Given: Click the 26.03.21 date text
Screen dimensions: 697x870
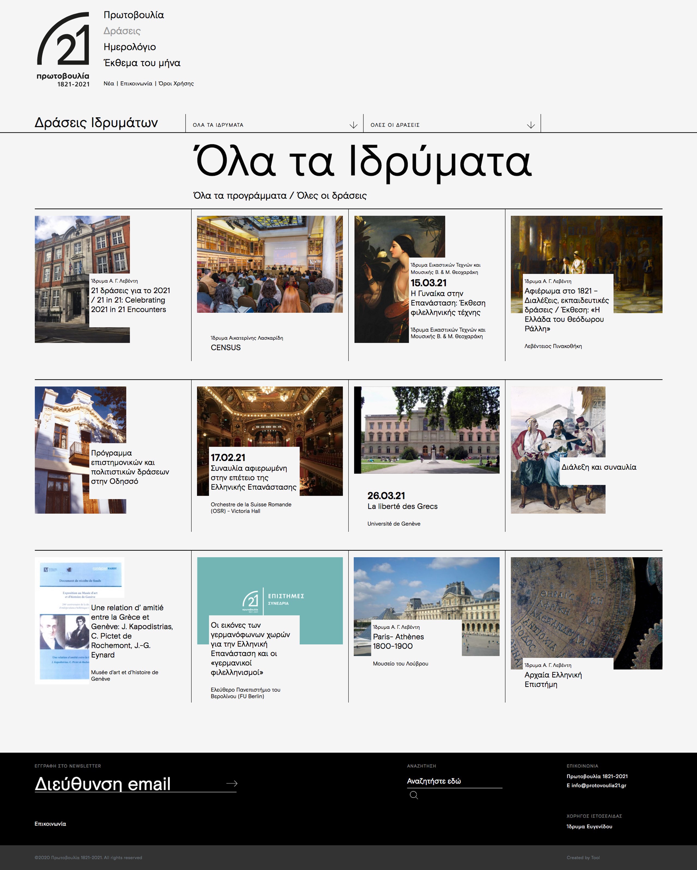Looking at the screenshot, I should pyautogui.click(x=386, y=496).
